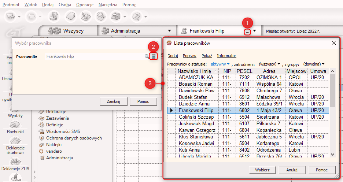Open Wiadomości SMS in the tree
This screenshot has height=182, width=343.
pyautogui.click(x=63, y=131)
